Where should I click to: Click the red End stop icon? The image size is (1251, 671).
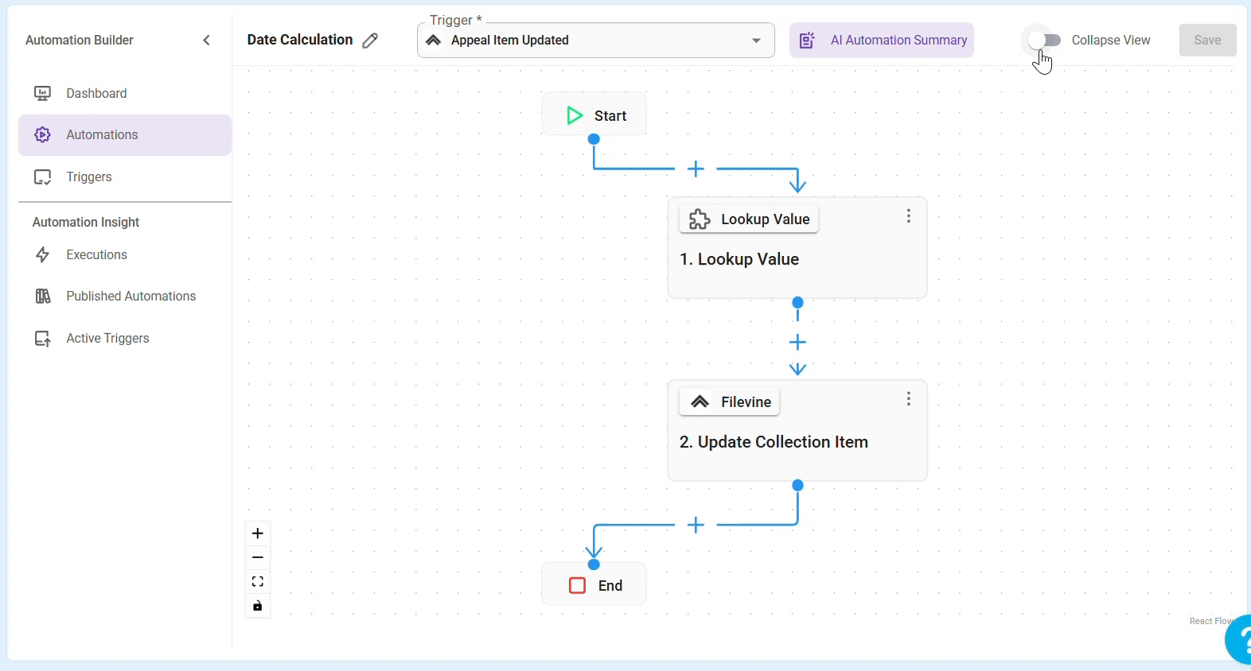tap(578, 586)
